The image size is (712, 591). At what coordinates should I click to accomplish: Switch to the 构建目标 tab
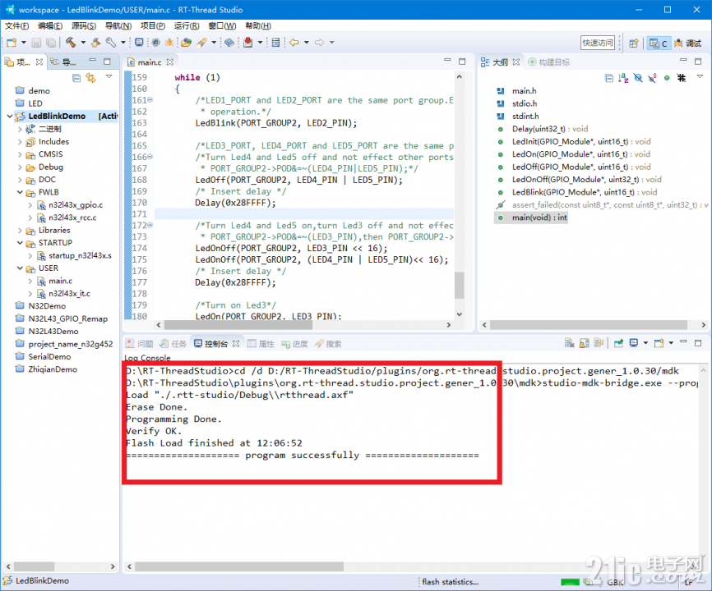point(549,62)
